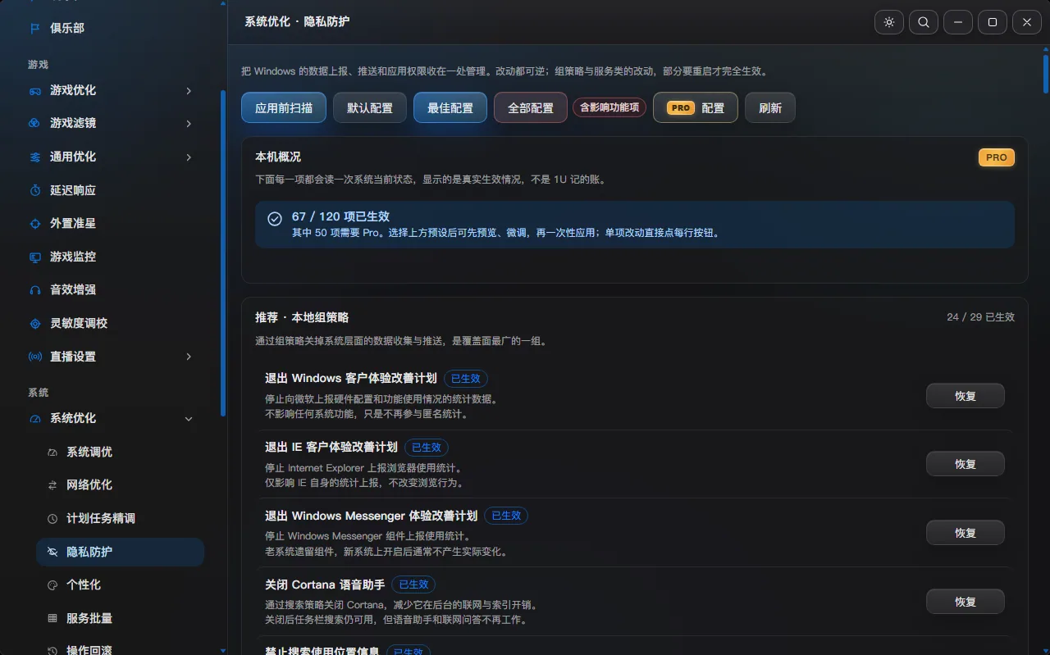The height and width of the screenshot is (655, 1050).
Task: Restore 退出 Windows 客户体验改善计划 setting
Action: coord(966,395)
